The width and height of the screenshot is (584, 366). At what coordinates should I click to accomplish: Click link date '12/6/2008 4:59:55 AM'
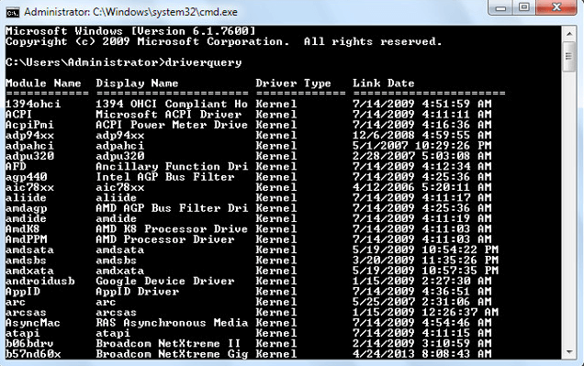422,135
